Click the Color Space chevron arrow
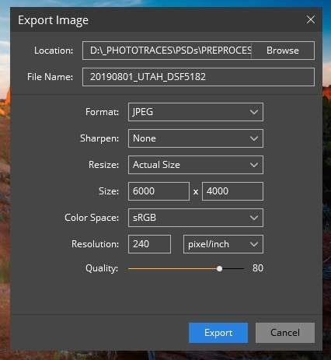 [x=254, y=218]
